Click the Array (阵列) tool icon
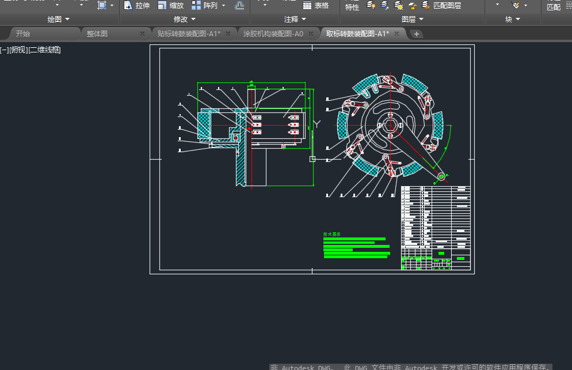Viewport: 572px width, 370px height. pos(197,6)
